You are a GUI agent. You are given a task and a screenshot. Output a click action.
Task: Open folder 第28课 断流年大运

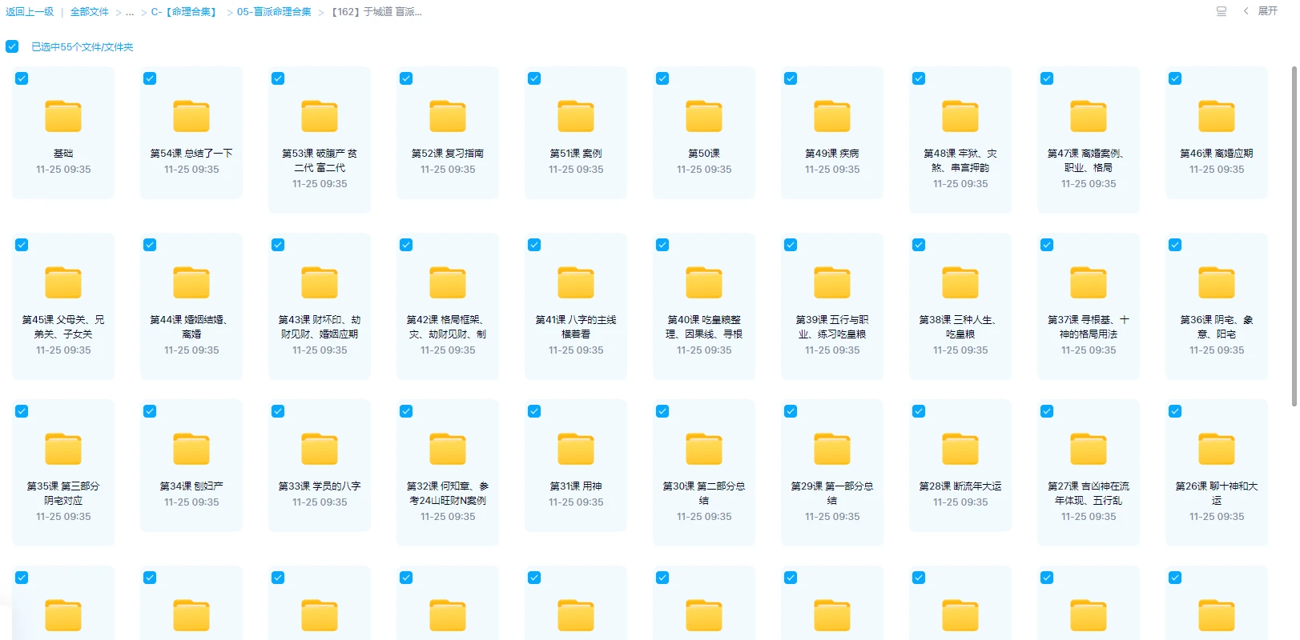click(x=960, y=449)
